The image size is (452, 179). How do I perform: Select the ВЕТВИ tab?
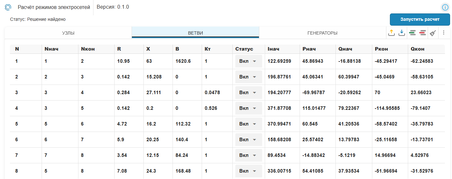pos(195,33)
